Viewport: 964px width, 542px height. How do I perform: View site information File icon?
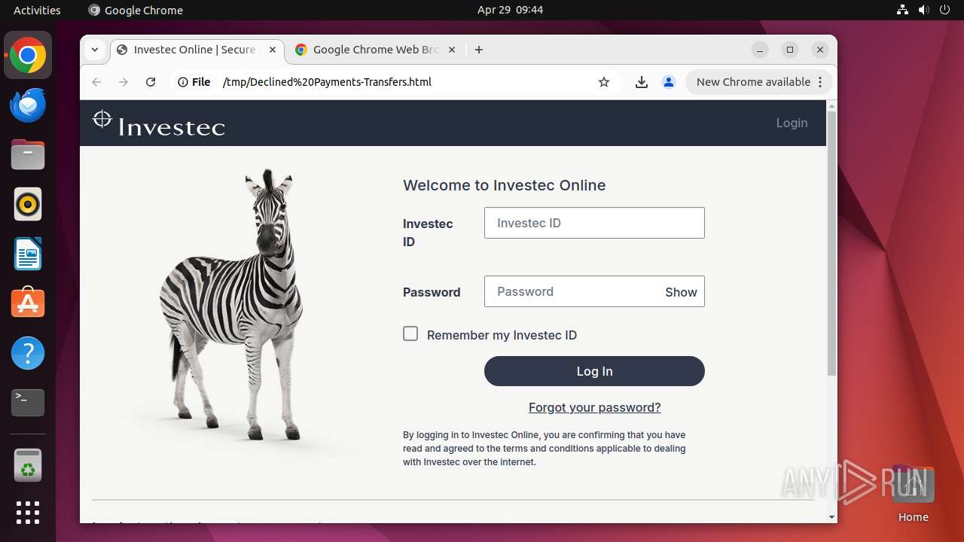pos(194,82)
